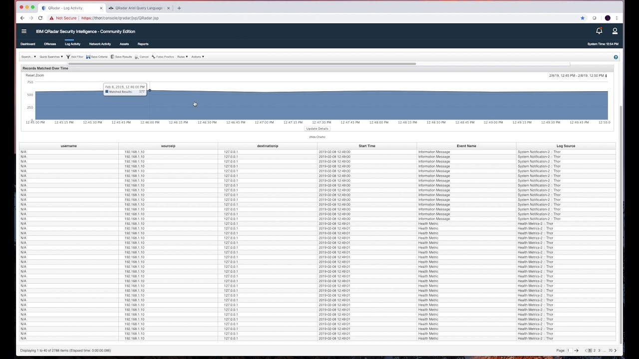Click the Save Results icon
The image size is (639, 359).
pos(112,57)
